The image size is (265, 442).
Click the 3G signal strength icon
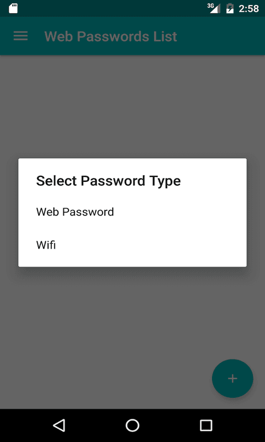pos(214,8)
